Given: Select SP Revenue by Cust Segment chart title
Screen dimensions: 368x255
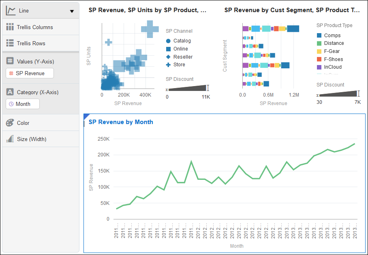Looking at the screenshot, I should point(292,10).
